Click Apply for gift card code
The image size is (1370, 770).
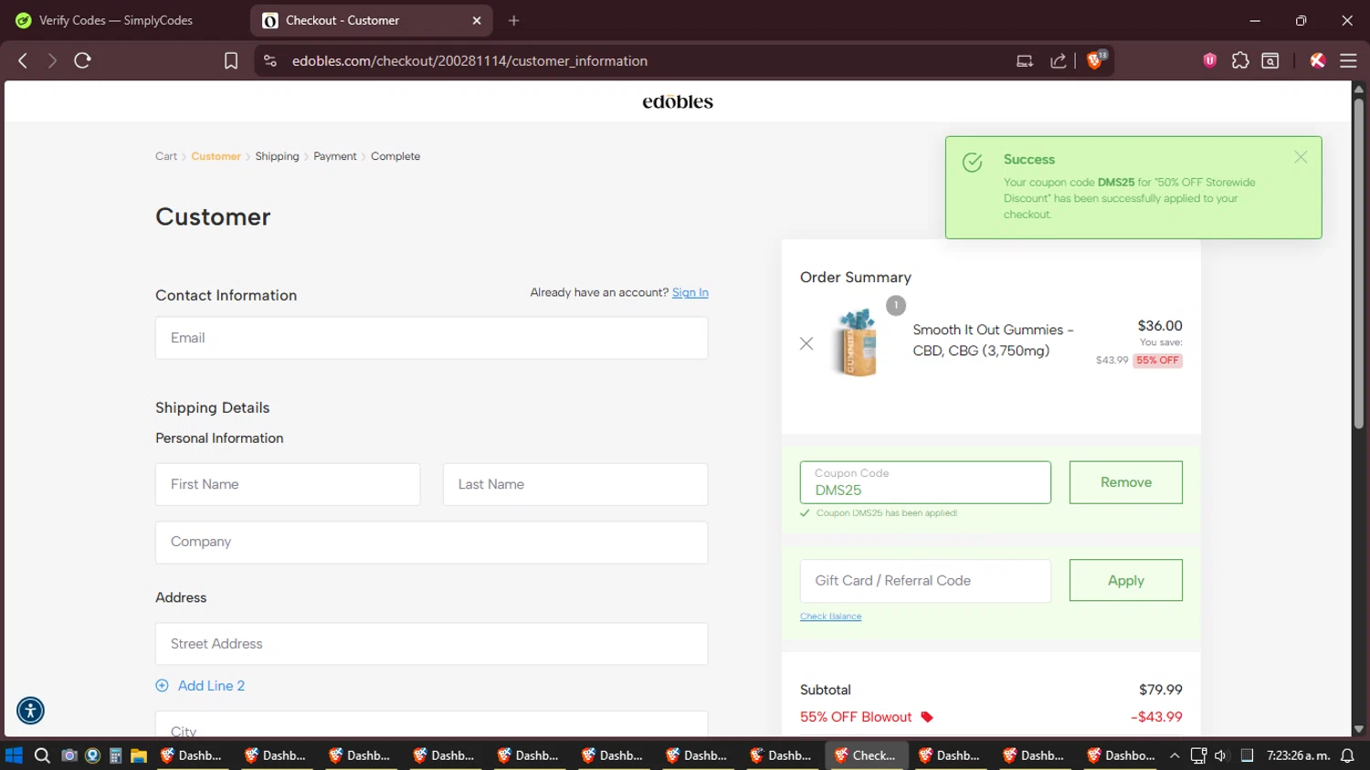[x=1126, y=580]
